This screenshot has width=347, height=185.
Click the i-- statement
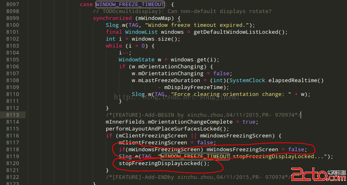125,53
